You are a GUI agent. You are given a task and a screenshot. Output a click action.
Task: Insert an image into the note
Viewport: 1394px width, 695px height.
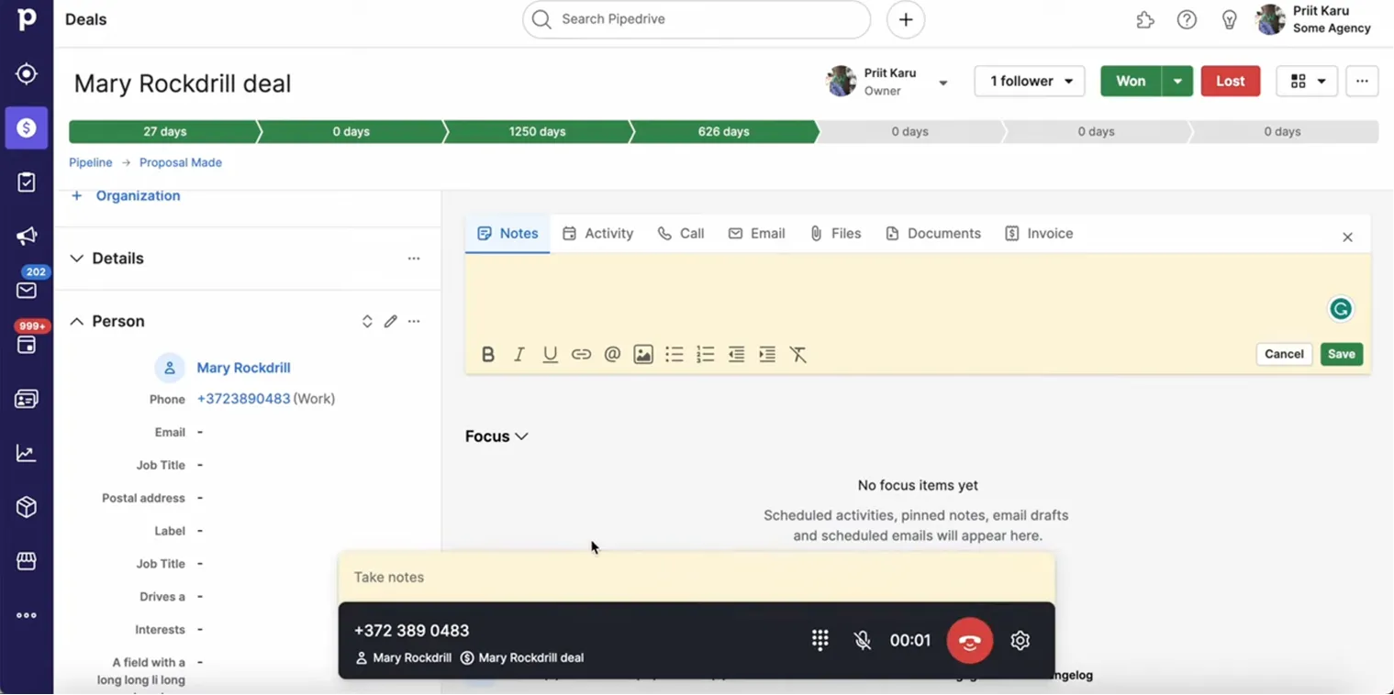[x=643, y=355]
